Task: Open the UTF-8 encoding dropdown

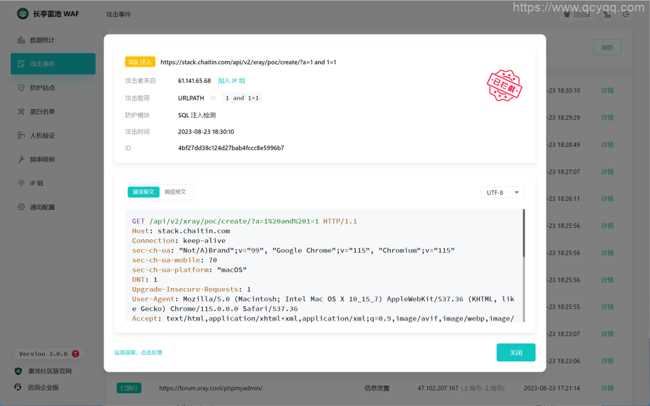Action: (x=503, y=192)
